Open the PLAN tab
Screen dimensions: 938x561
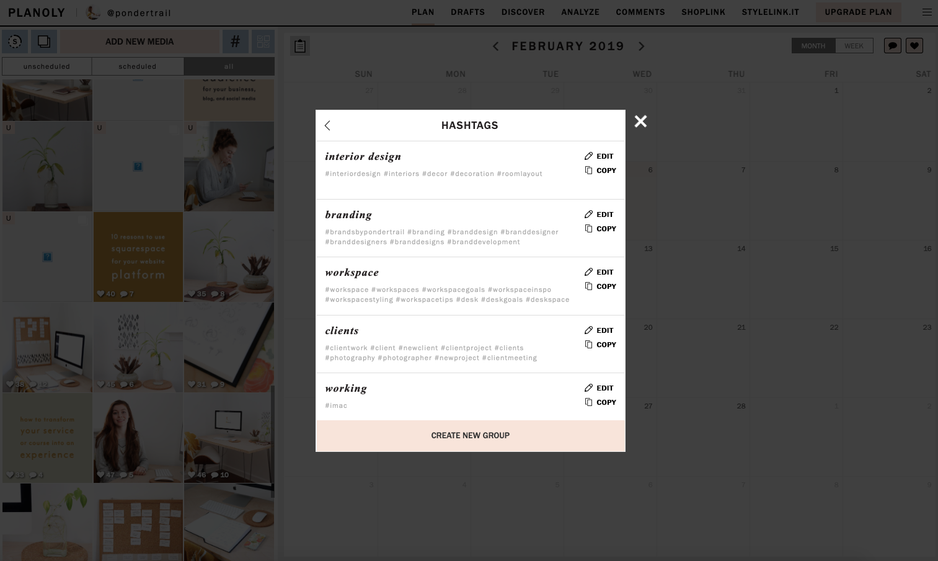423,12
